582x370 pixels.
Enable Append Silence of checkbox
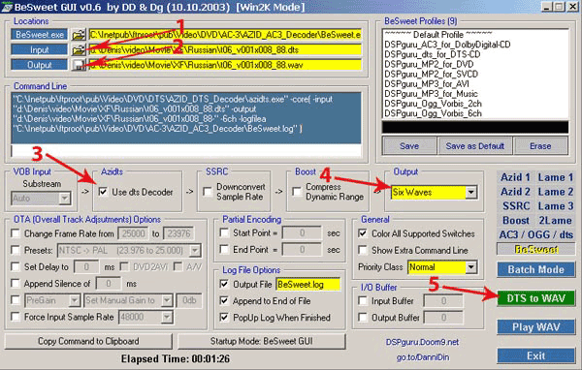coord(16,284)
